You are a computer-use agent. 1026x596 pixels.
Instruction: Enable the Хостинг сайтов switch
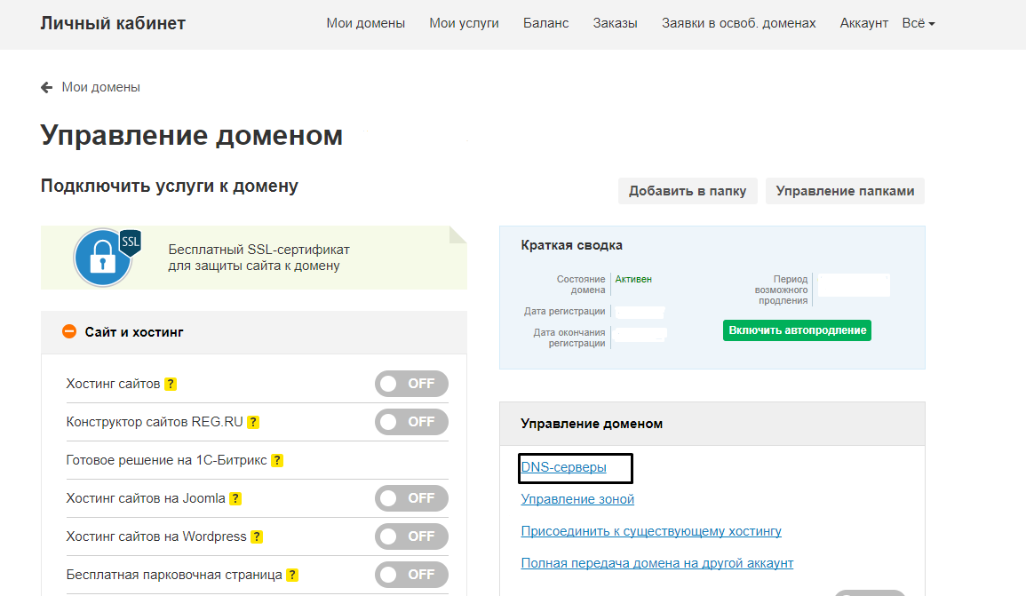[411, 383]
